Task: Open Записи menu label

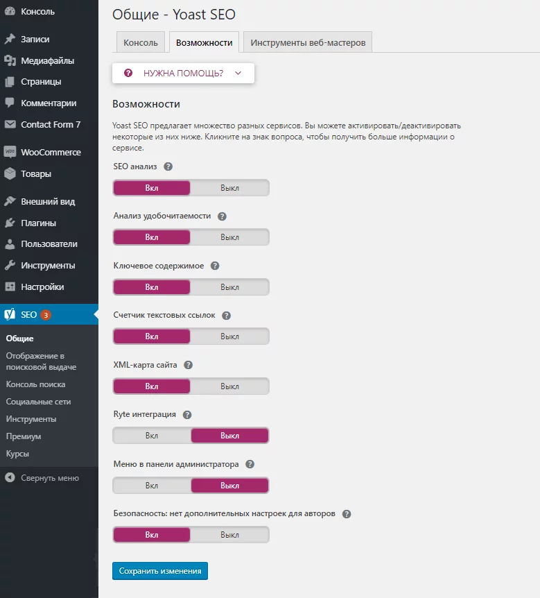Action: [35, 40]
